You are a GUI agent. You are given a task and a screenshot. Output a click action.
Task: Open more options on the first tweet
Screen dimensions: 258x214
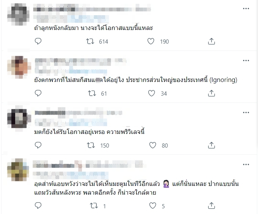pos(246,9)
